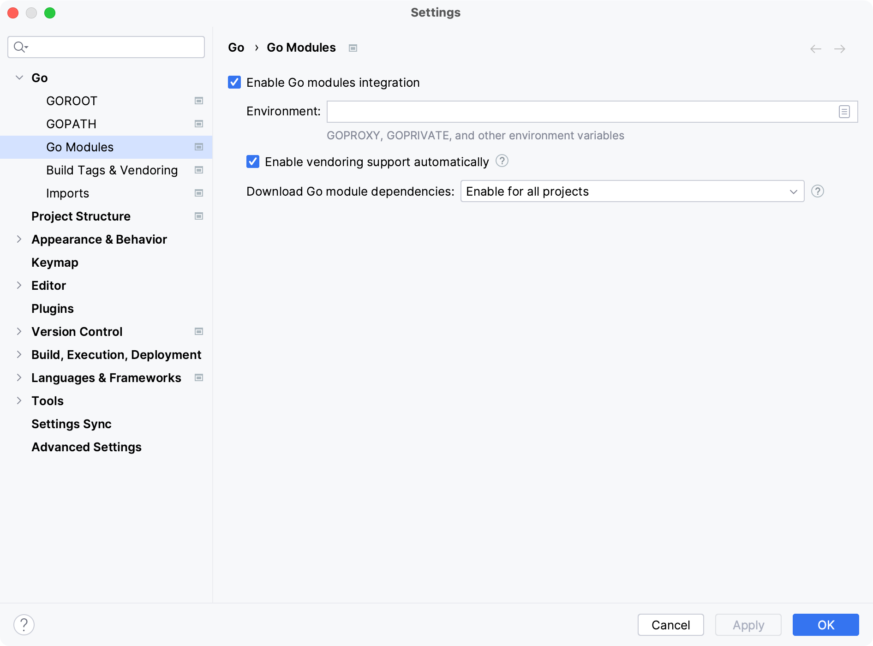
Task: Expand the Version Control section
Action: 19,331
